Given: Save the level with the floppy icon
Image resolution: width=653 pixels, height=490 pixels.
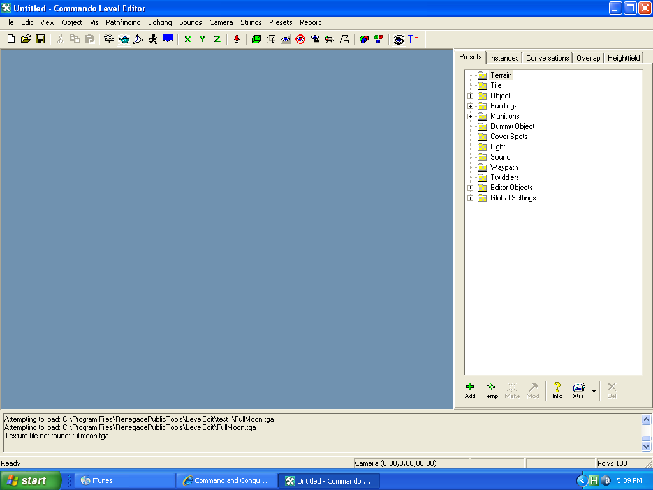Looking at the screenshot, I should [40, 39].
